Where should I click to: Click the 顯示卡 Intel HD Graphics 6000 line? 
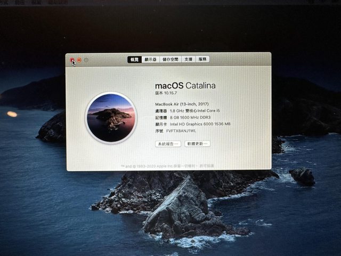192,124
